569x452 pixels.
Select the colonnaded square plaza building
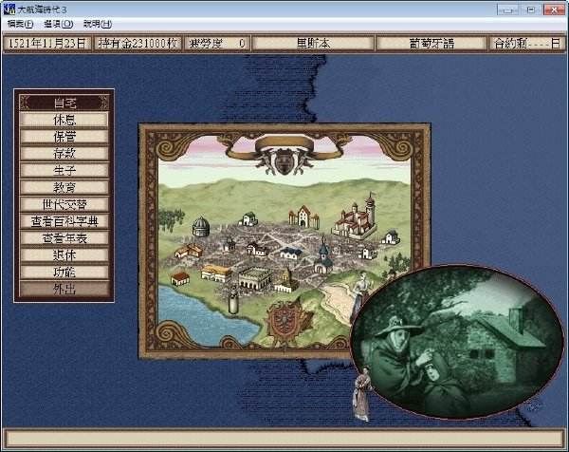[x=255, y=278]
